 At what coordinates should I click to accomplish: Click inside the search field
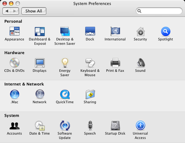pos(159,11)
